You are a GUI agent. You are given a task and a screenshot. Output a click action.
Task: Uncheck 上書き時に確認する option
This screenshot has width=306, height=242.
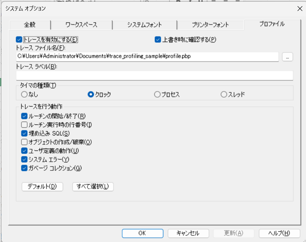click(x=158, y=39)
